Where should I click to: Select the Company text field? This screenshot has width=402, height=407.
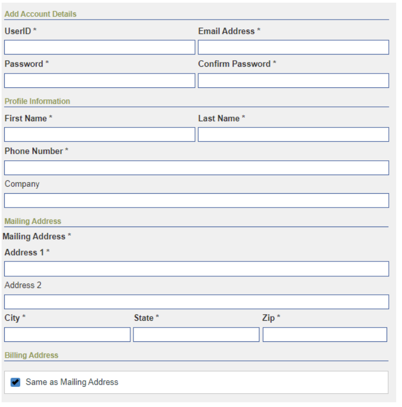pyautogui.click(x=196, y=201)
